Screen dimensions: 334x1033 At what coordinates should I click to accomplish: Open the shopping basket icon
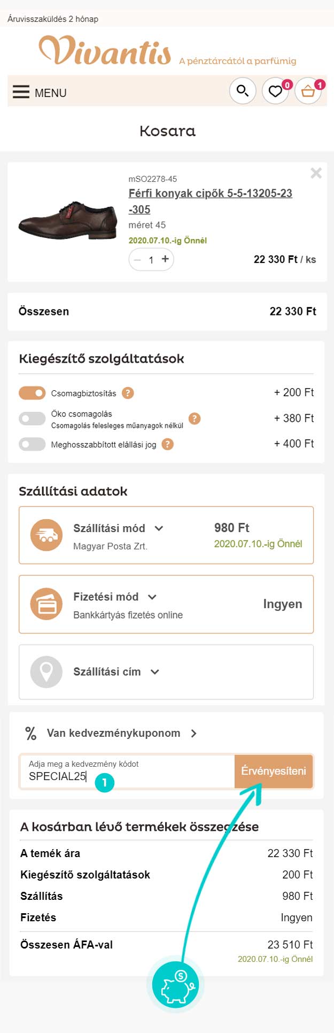(308, 91)
